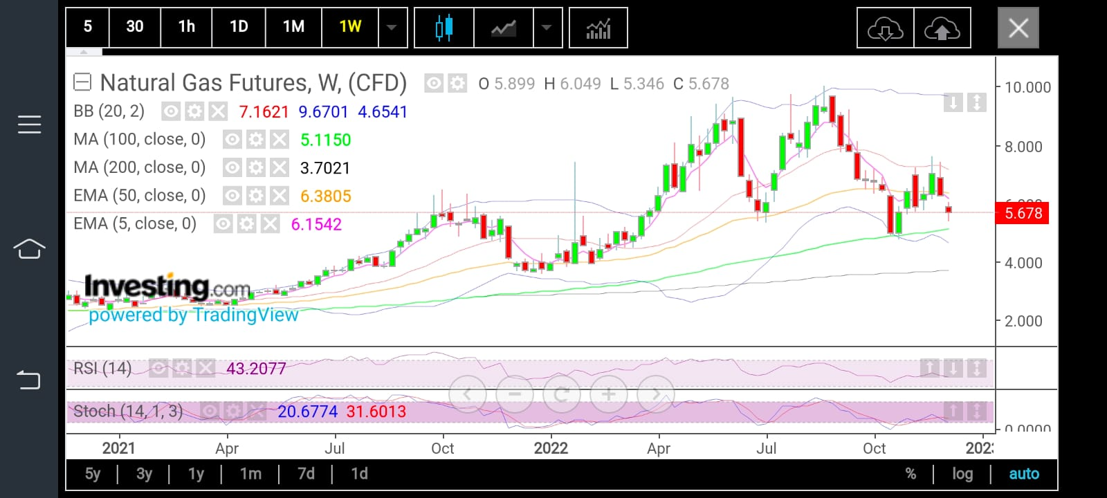This screenshot has width=1107, height=498.
Task: Click the download from cloud icon
Action: [886, 28]
